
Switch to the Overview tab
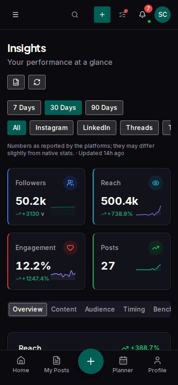pos(28,309)
